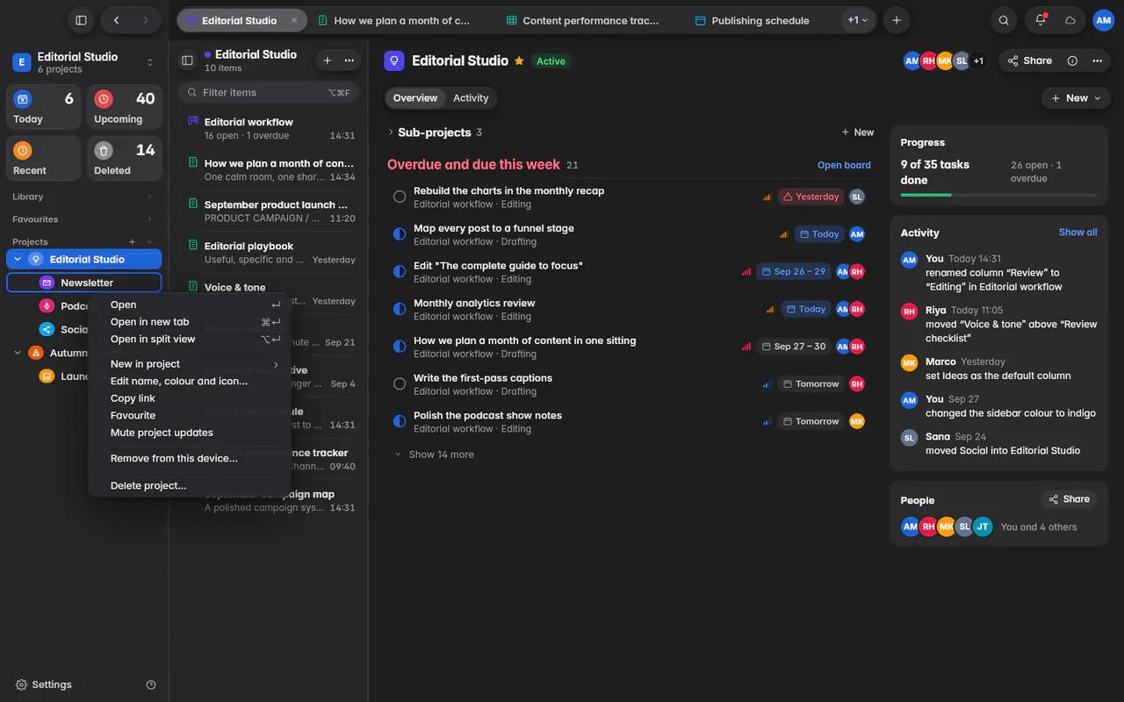The image size is (1124, 702).
Task: Open the New dropdown button
Action: pos(1075,98)
